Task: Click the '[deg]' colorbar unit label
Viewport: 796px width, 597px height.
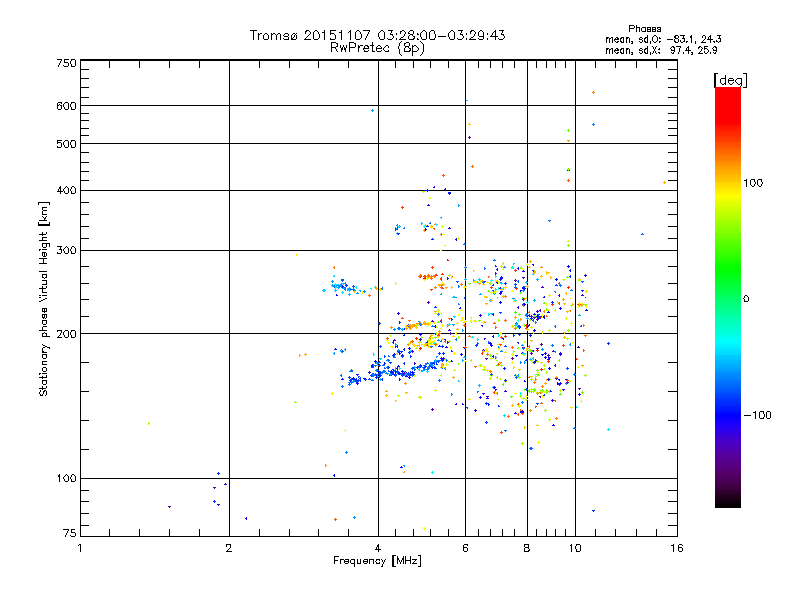Action: click(x=730, y=81)
